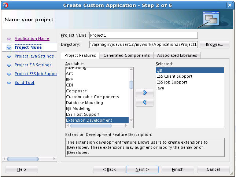This screenshot has width=236, height=177.
Task: Click the Project Java Settings step bullet
Action: point(9,56)
